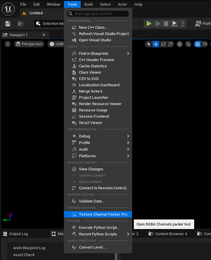Open Resource Usage
The image size is (211, 260).
[x=98, y=110]
